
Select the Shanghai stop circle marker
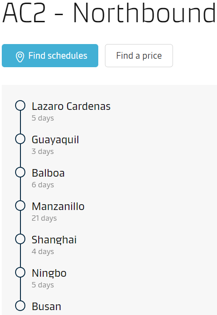20,239
